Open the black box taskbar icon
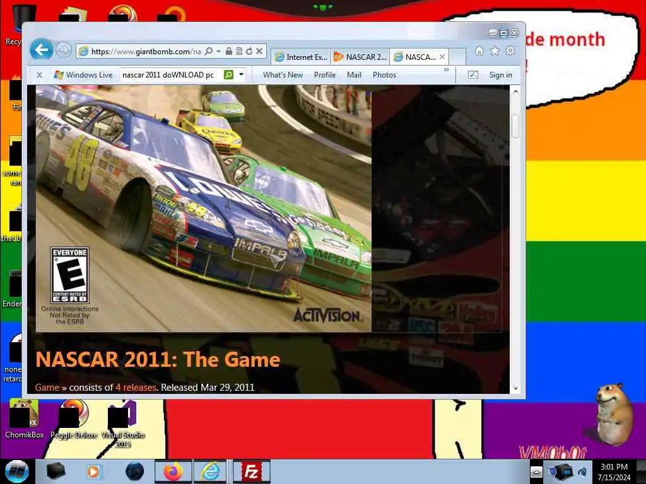646x484 pixels. (x=56, y=471)
